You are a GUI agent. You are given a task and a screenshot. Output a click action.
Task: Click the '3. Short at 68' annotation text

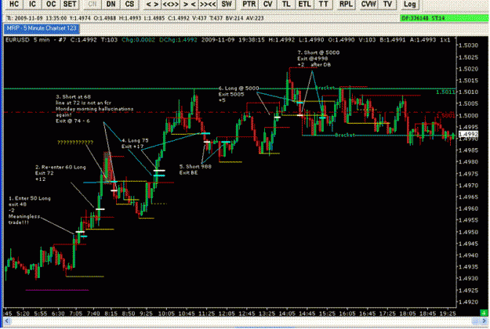click(x=73, y=97)
